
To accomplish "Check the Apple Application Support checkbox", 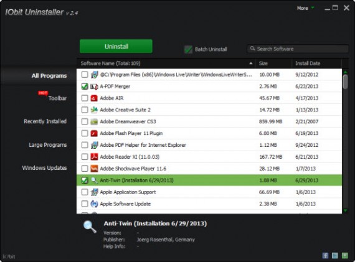I will point(85,192).
